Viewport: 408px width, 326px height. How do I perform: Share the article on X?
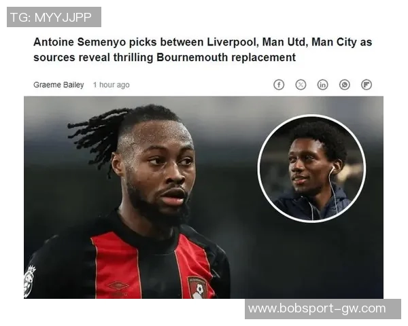[x=301, y=85]
